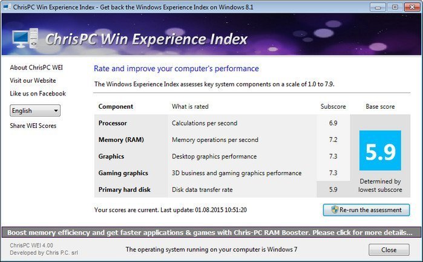Close window using title bar X
The height and width of the screenshot is (262, 423).
tap(412, 7)
